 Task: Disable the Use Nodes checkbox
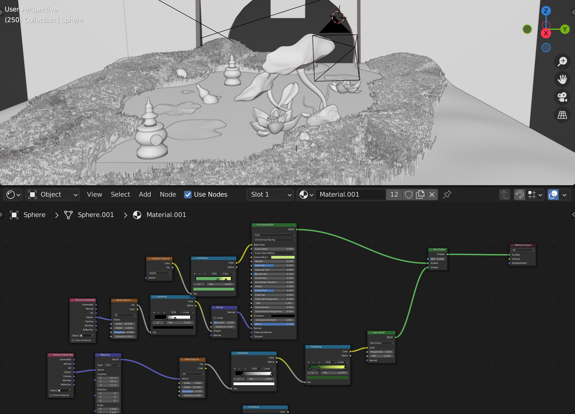188,195
